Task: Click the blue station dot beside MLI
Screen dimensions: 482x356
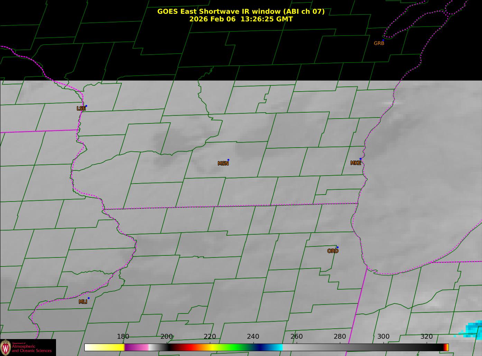Action: (x=89, y=298)
